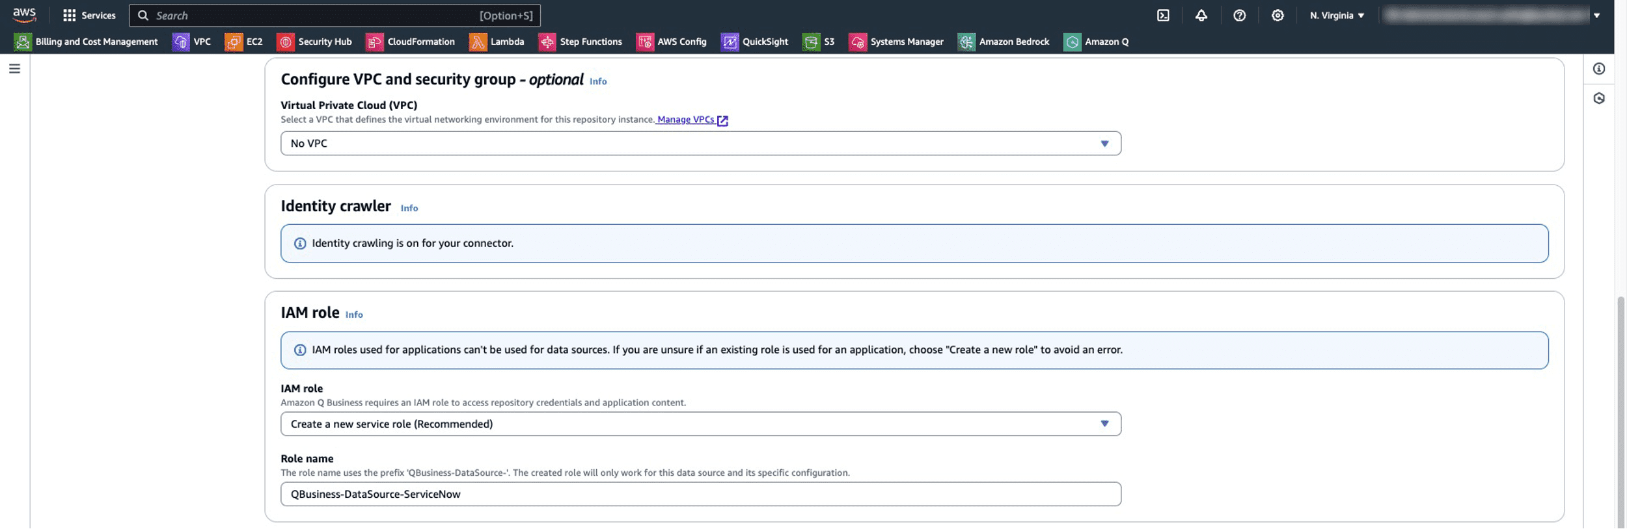Screen dimensions: 1627x529
Task: Open Billing and Cost Management shortcut
Action: (86, 42)
